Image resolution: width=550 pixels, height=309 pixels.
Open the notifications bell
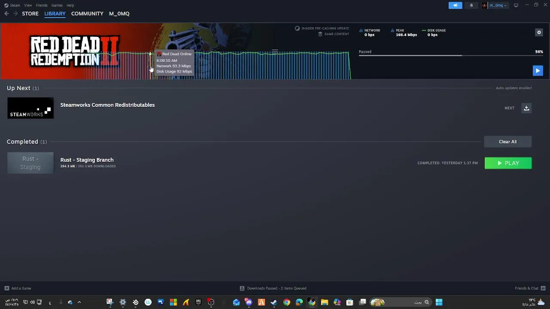(471, 5)
